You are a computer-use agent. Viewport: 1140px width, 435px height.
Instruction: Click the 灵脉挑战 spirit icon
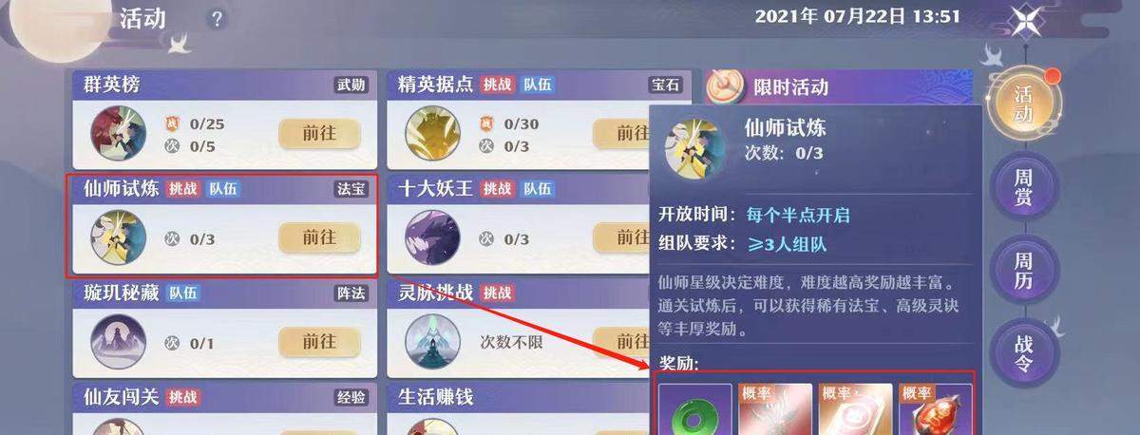[x=433, y=341]
